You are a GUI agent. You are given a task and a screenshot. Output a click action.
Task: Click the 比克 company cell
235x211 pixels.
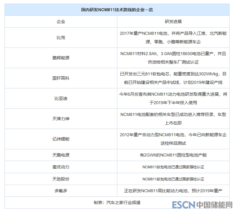pos(61,38)
